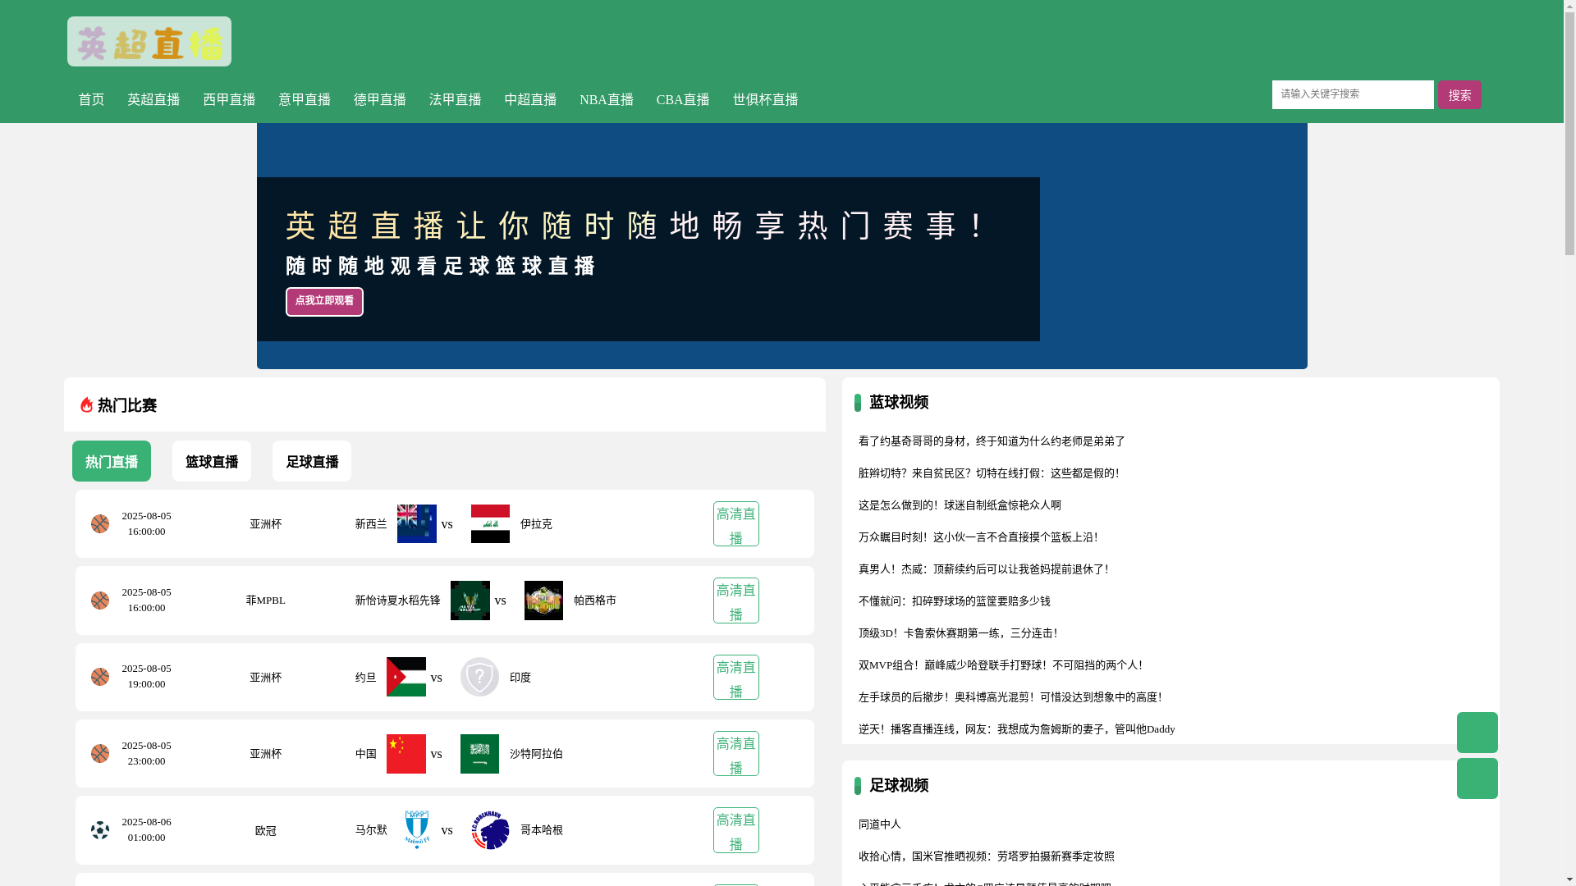Click the 新怡诗夏水稻先锋 team logo
The height and width of the screenshot is (886, 1576).
(x=470, y=601)
